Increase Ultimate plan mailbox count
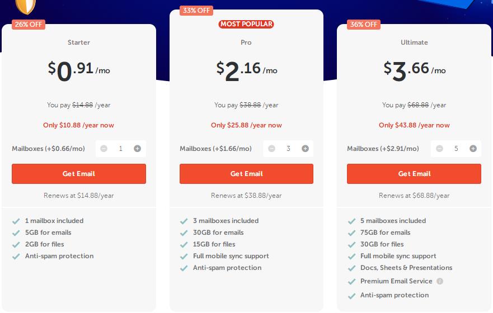Screen dimensions: 493x313 tap(473, 149)
